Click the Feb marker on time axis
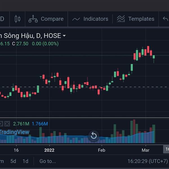This screenshot has width=169, height=169. point(101,150)
